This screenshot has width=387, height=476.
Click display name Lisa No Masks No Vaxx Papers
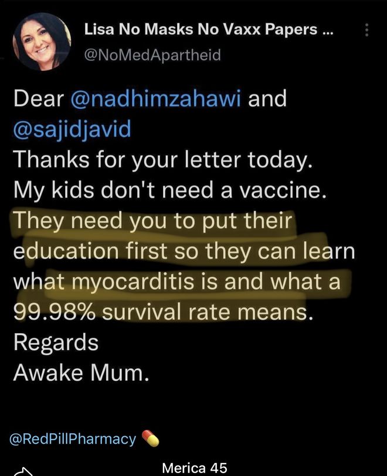pyautogui.click(x=201, y=29)
